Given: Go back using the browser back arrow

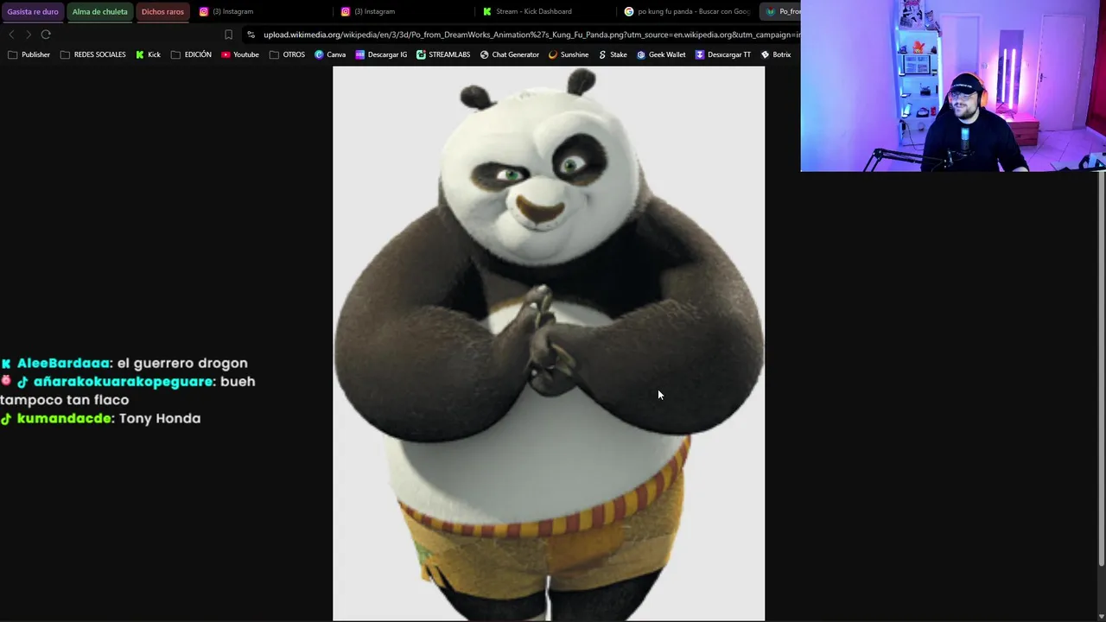Looking at the screenshot, I should [x=11, y=35].
